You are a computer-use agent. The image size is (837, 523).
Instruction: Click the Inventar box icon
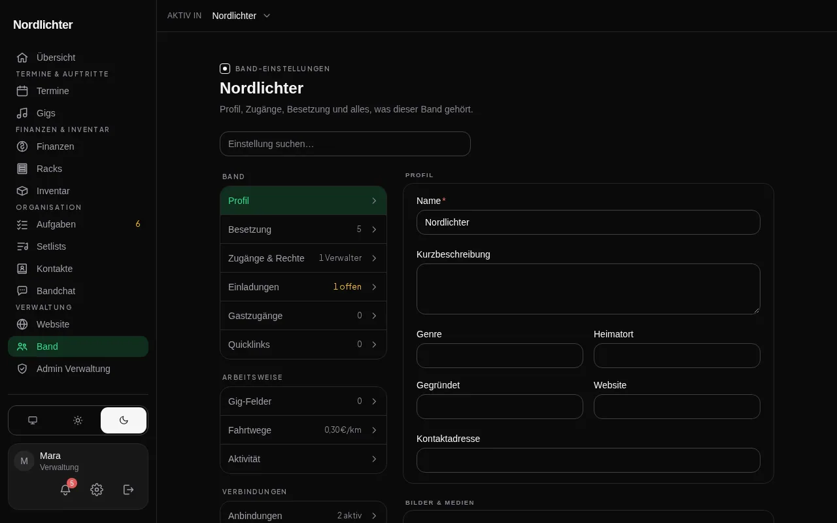pyautogui.click(x=22, y=191)
